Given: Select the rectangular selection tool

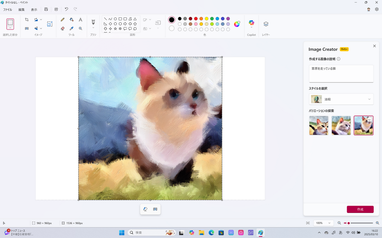Looking at the screenshot, I should tap(10, 22).
